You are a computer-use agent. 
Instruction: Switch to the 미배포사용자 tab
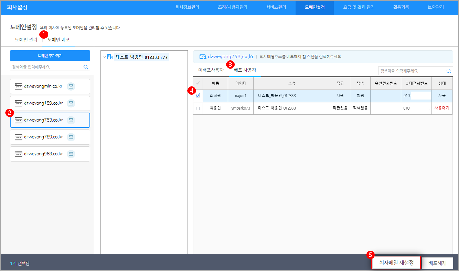[x=211, y=70]
